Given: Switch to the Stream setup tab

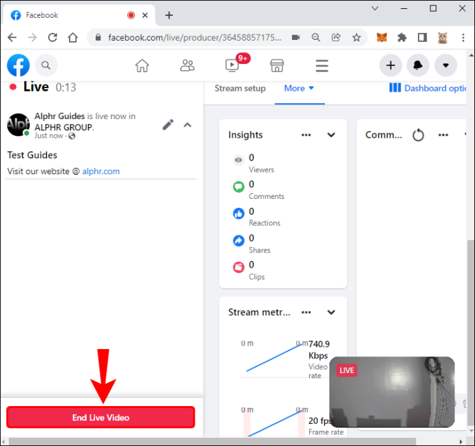Looking at the screenshot, I should [x=240, y=88].
